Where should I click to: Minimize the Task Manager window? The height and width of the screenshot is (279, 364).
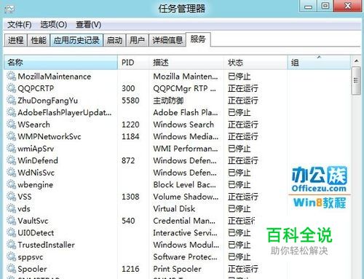(308, 6)
